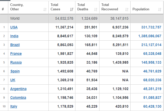
Task: Open the Italy country link
Action: pyautogui.click(x=13, y=106)
